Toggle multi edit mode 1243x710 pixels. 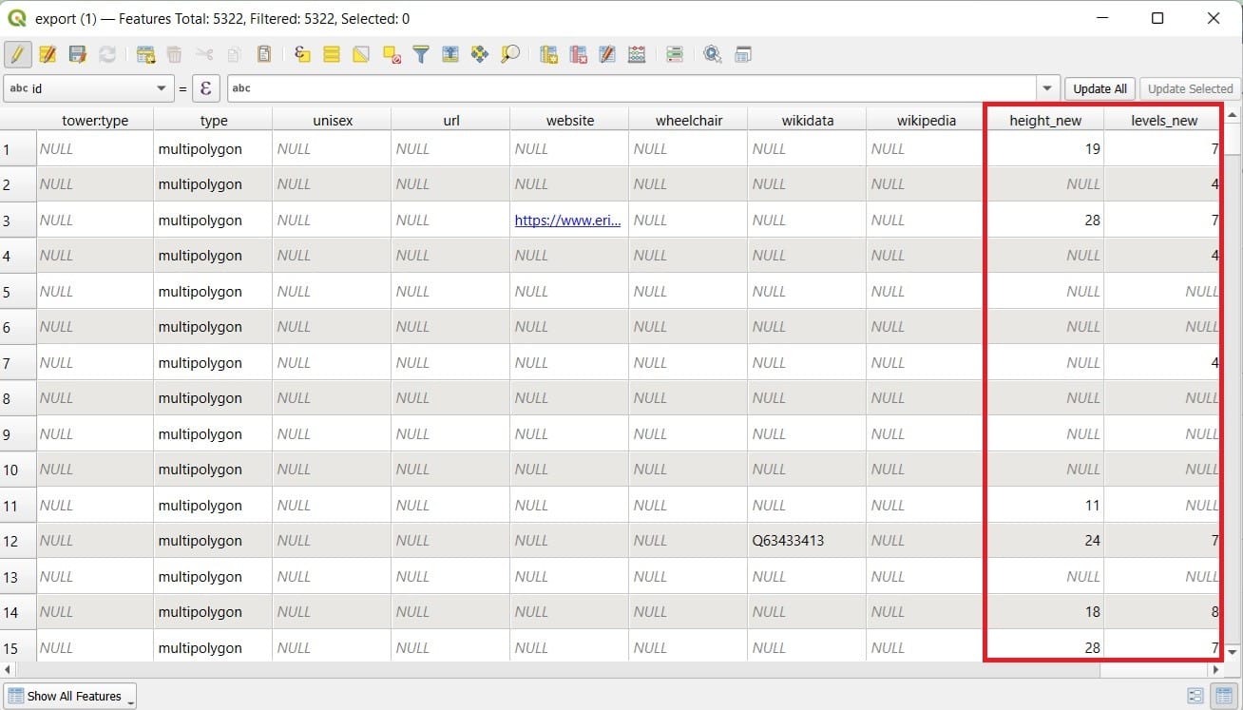[x=48, y=54]
